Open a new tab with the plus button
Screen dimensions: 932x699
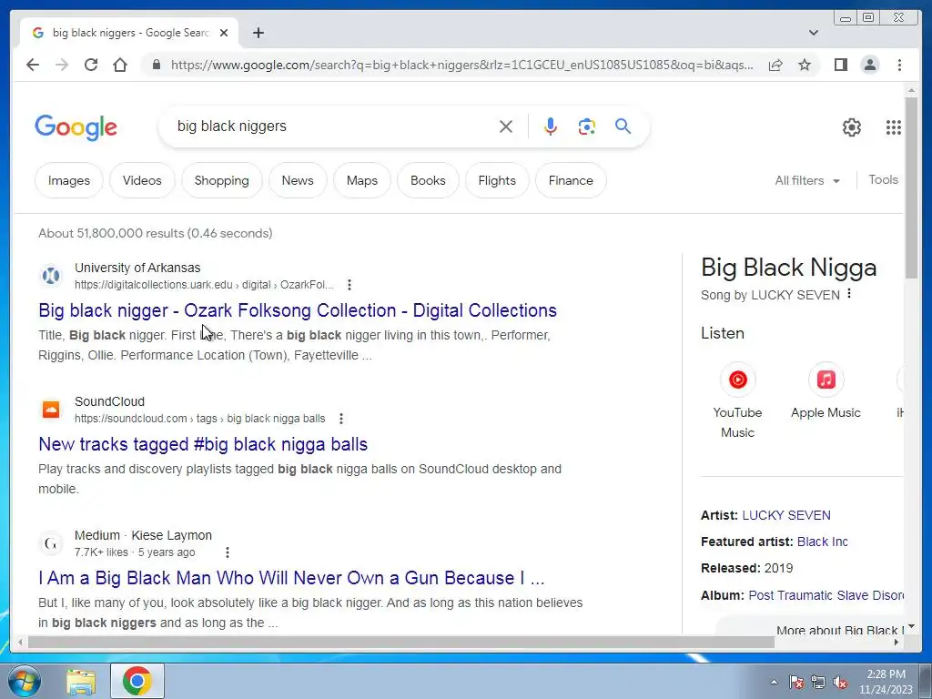(x=258, y=34)
